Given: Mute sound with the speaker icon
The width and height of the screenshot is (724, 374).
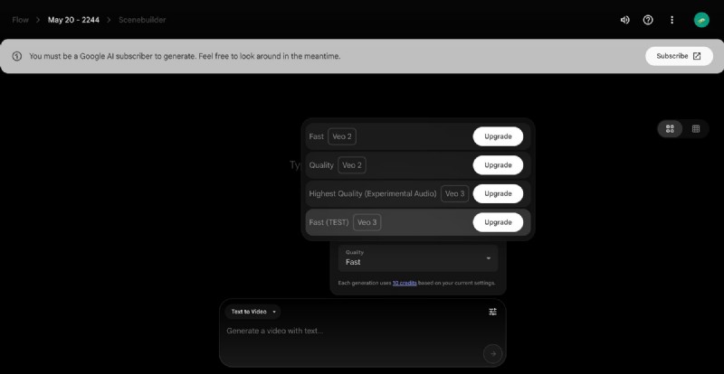Looking at the screenshot, I should pyautogui.click(x=624, y=20).
